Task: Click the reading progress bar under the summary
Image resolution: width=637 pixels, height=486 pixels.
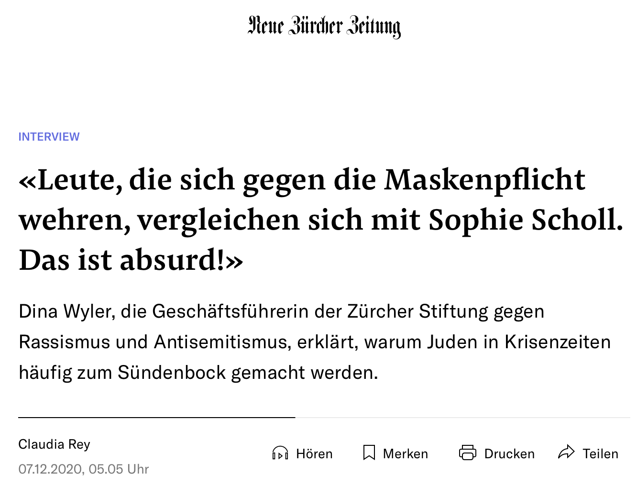Action: (324, 418)
